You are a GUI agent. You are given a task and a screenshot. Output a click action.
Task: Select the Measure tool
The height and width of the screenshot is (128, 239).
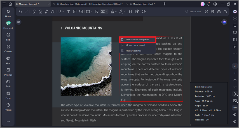click(x=103, y=11)
